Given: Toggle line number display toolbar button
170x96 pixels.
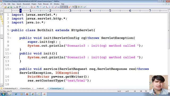Looking at the screenshot, I should point(67,7).
